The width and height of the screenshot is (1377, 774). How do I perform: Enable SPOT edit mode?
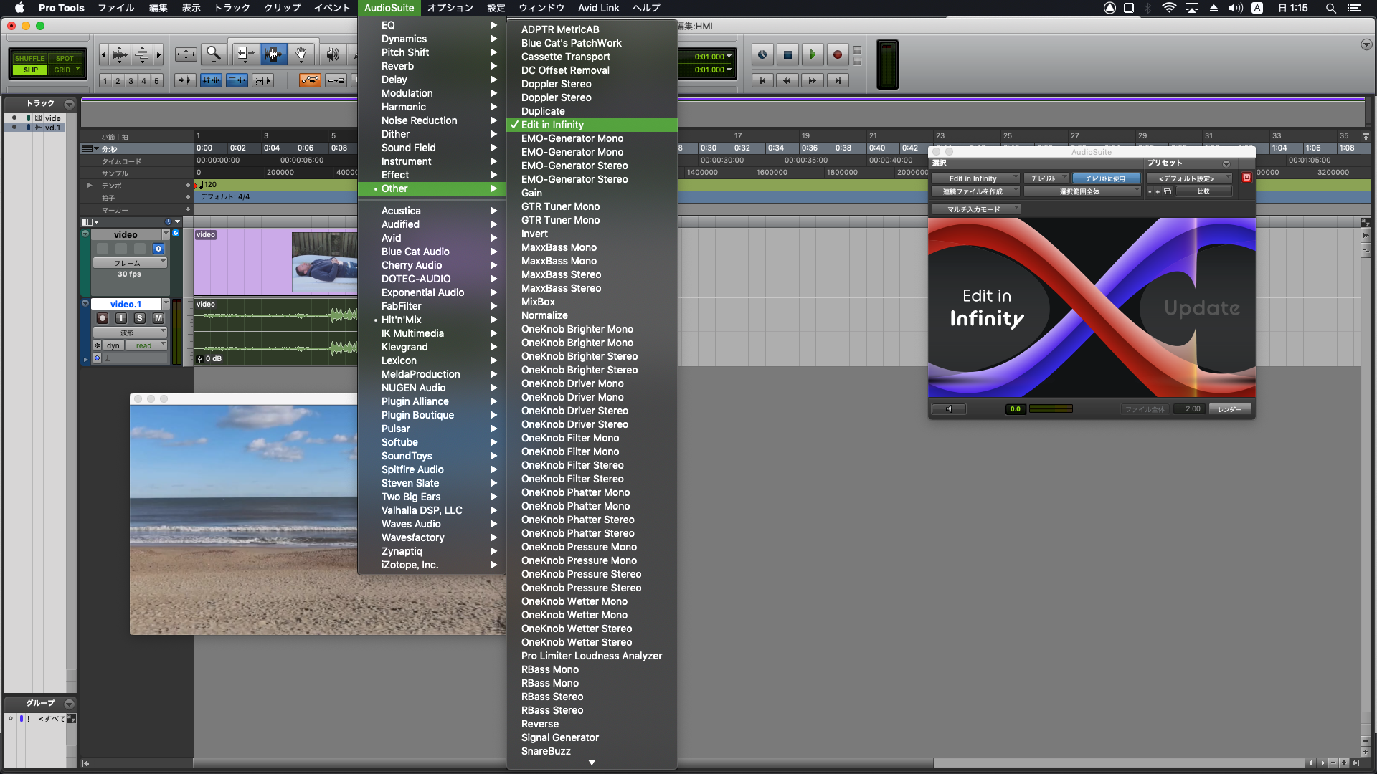coord(65,59)
